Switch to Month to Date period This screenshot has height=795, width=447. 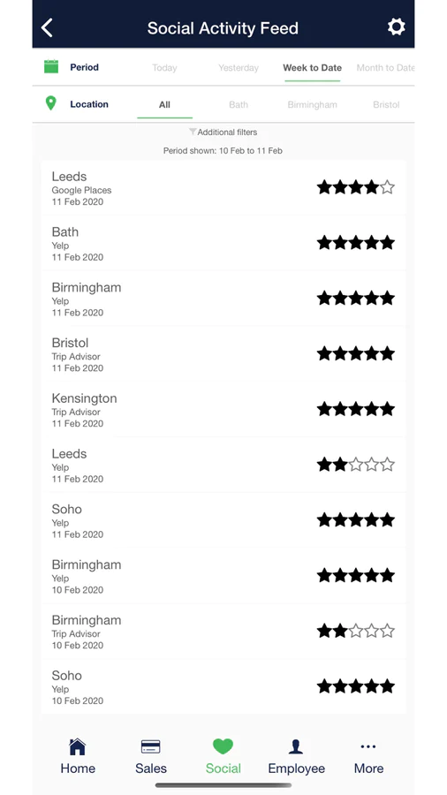(x=385, y=68)
